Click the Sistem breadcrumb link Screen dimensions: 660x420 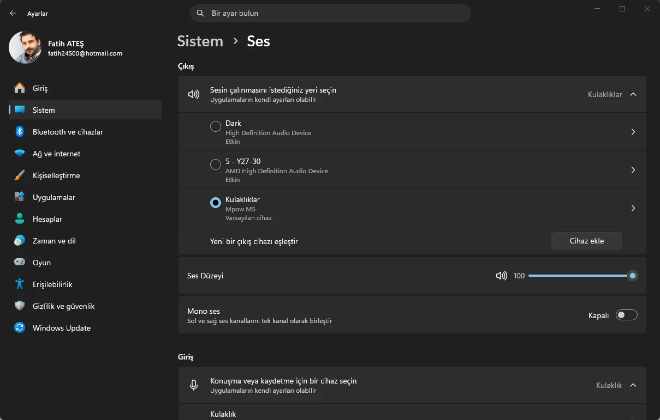coord(200,41)
